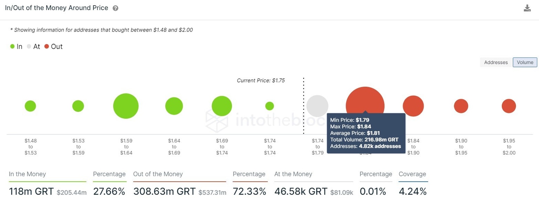Viewport: 539px width, 202px height.
Task: Click the dotted Current Price marker line
Action: (x=304, y=105)
